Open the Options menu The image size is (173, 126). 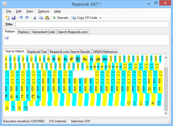pyautogui.click(x=44, y=11)
